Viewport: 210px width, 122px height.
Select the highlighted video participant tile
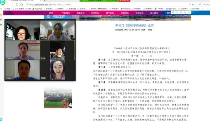(x=58, y=50)
